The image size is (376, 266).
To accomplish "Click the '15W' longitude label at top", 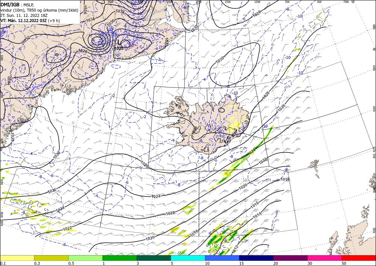I will [227, 2].
